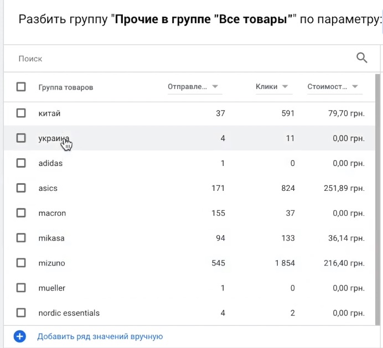Click the Добавить ряд значений вручную link

100,336
